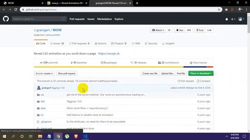Click the Create new file button
The width and height of the screenshot is (250, 140).
coord(150,73)
